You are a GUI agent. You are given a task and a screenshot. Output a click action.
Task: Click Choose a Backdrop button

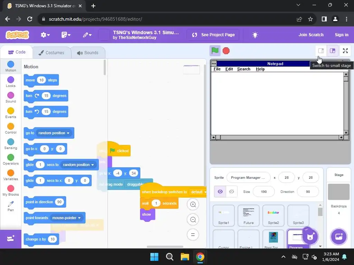(339, 236)
